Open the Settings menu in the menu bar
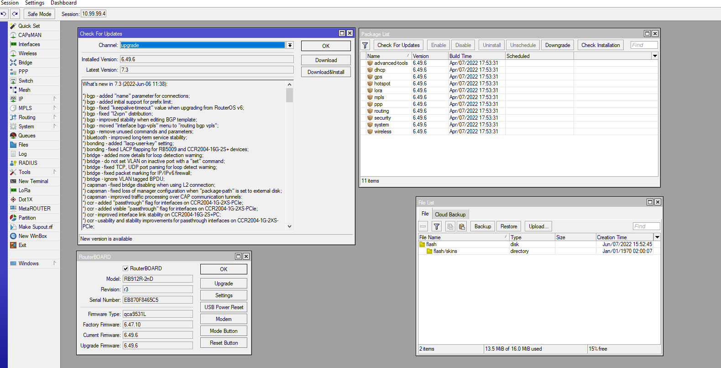The width and height of the screenshot is (721, 368). pyautogui.click(x=35, y=3)
